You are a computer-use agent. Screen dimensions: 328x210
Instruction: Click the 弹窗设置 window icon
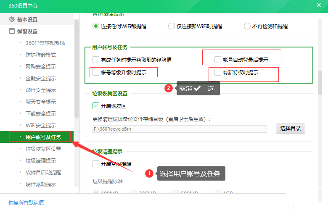(x=12, y=31)
